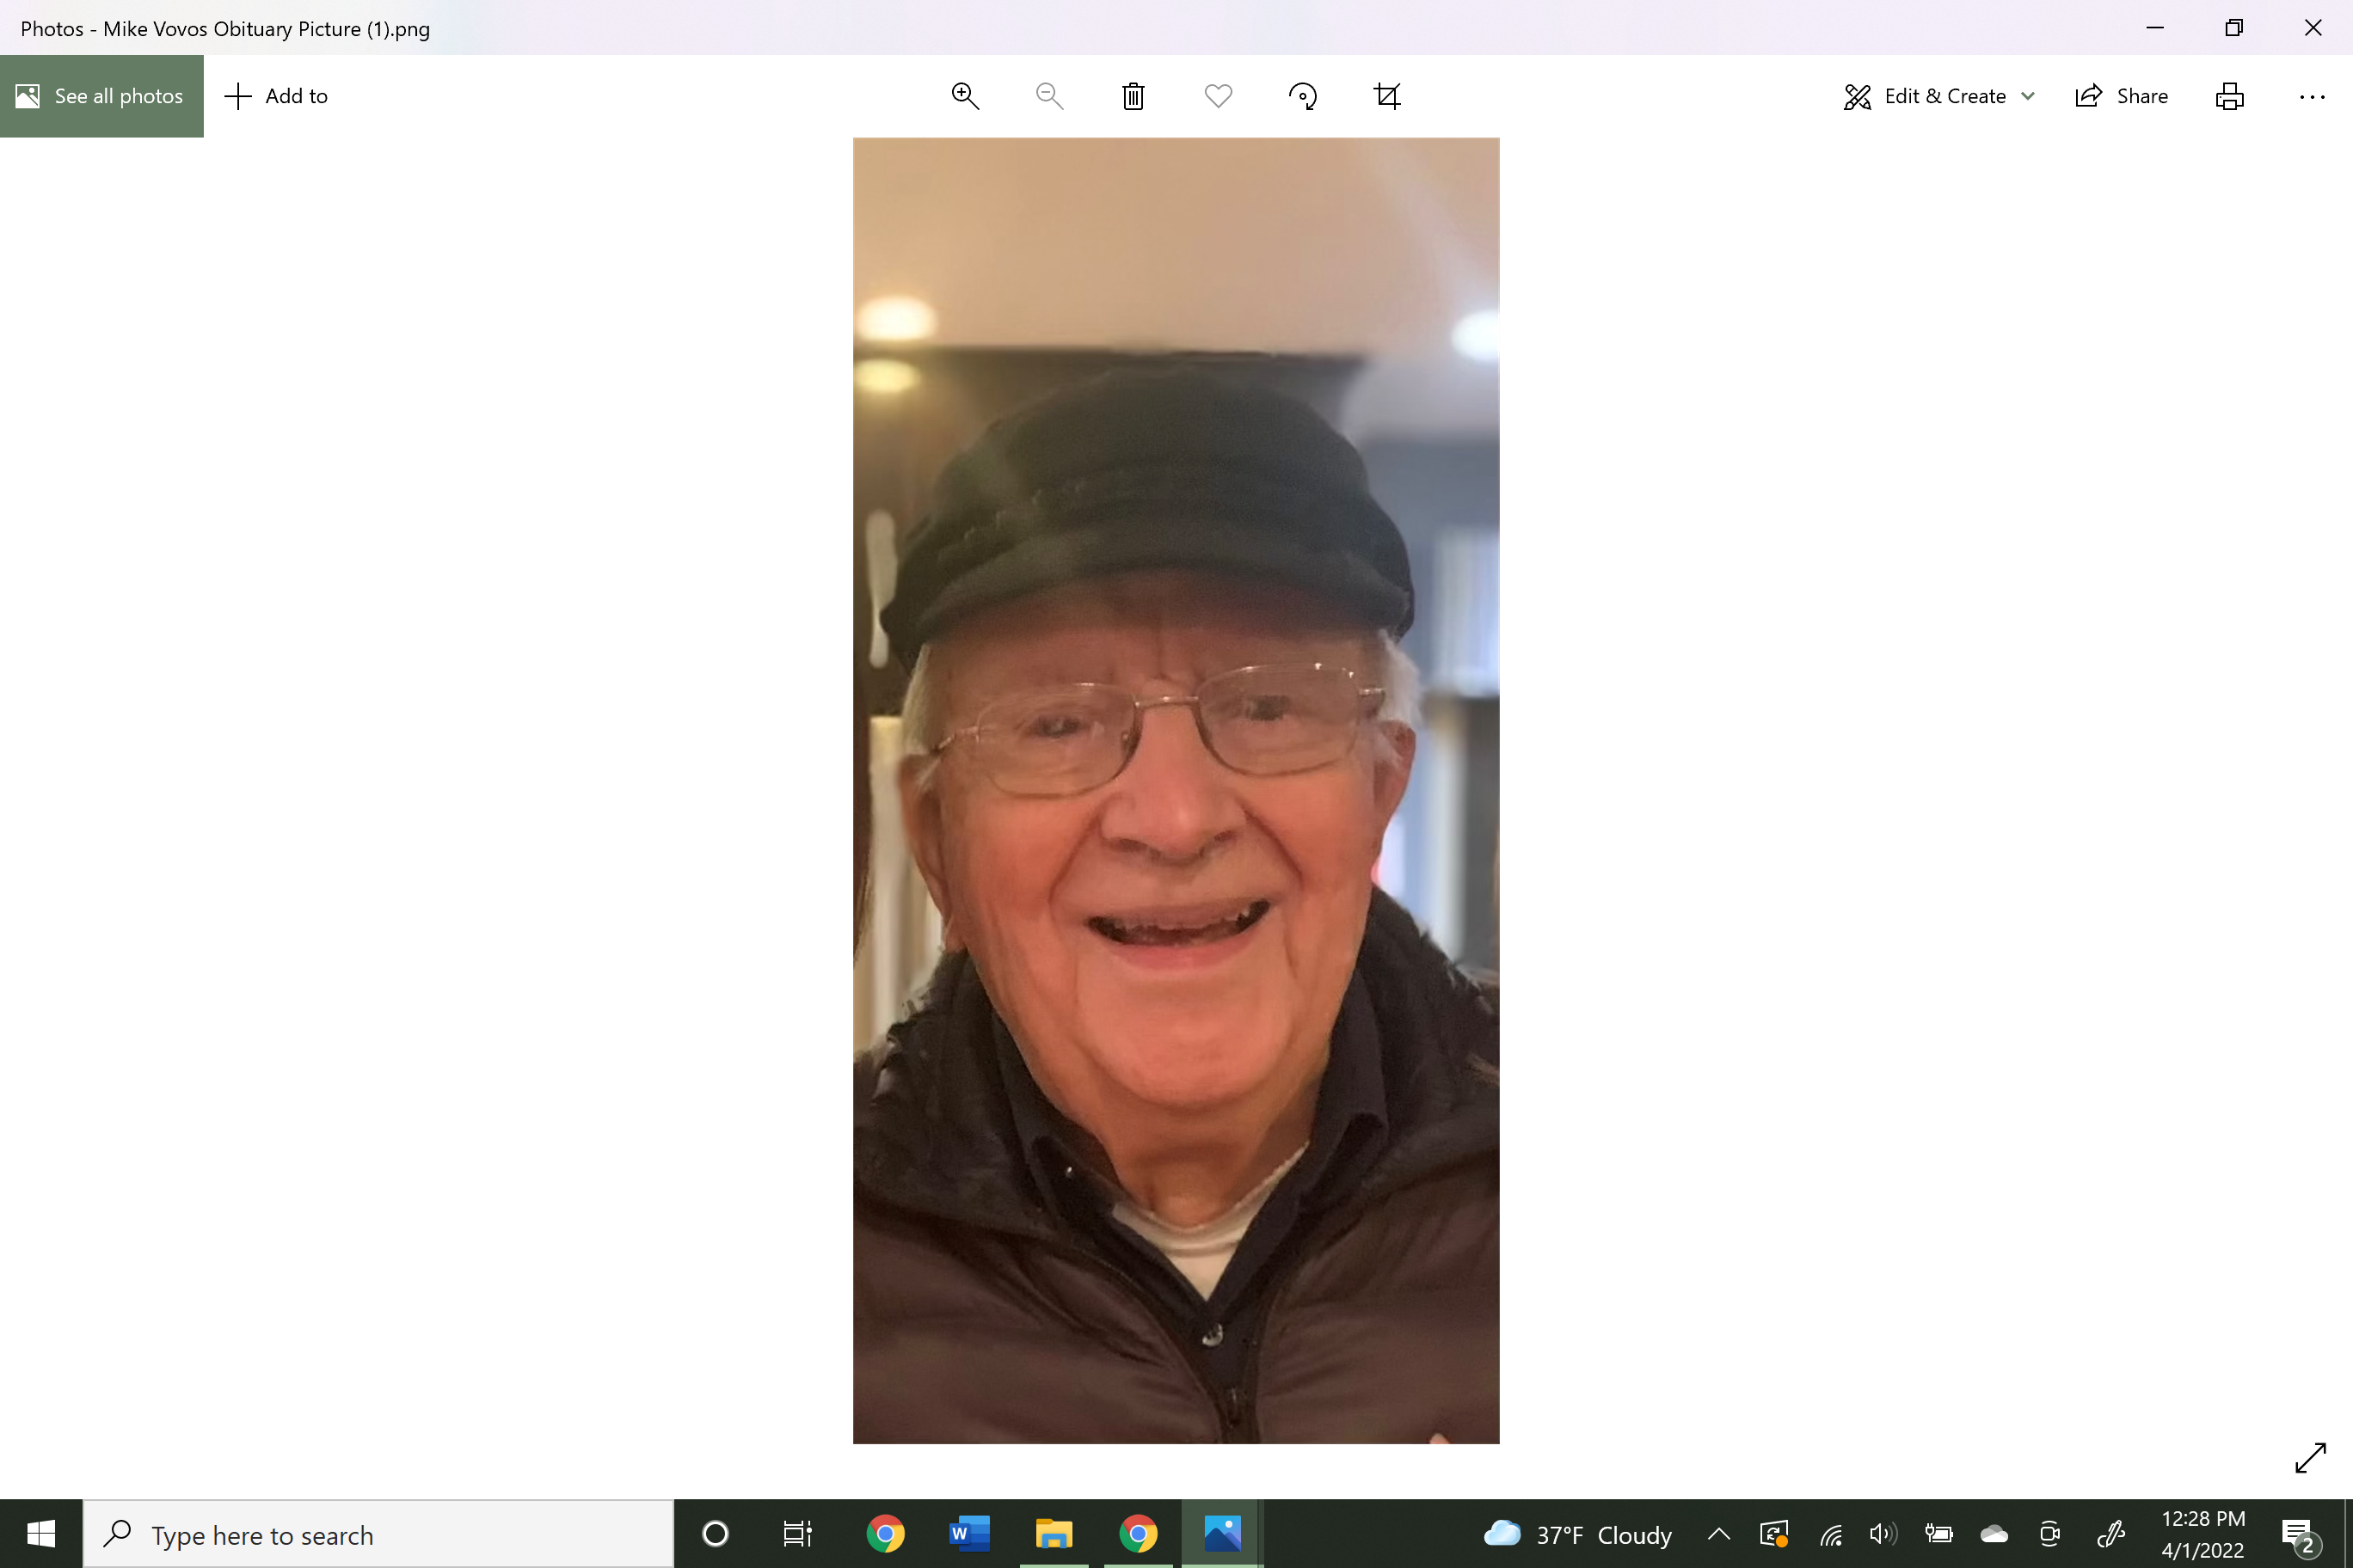Open the Add to menu

tap(277, 96)
